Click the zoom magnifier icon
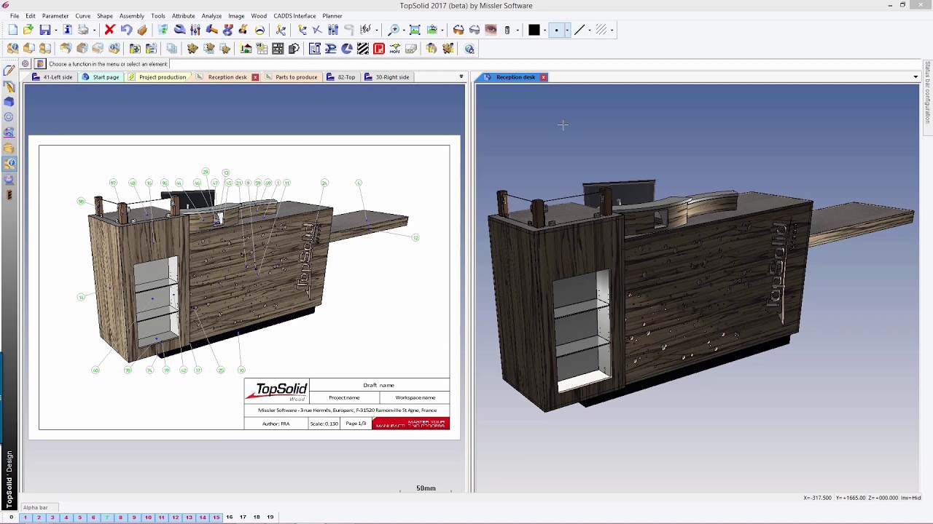Screen dimensions: 933x524 (x=394, y=30)
